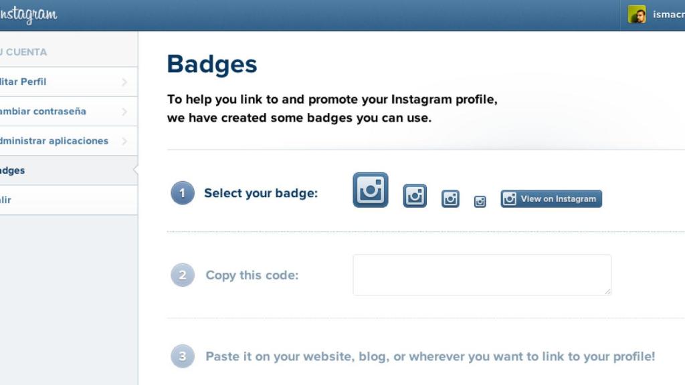Open your profile avatar in the top bar
Viewport: 685px width, 385px height.
(635, 14)
